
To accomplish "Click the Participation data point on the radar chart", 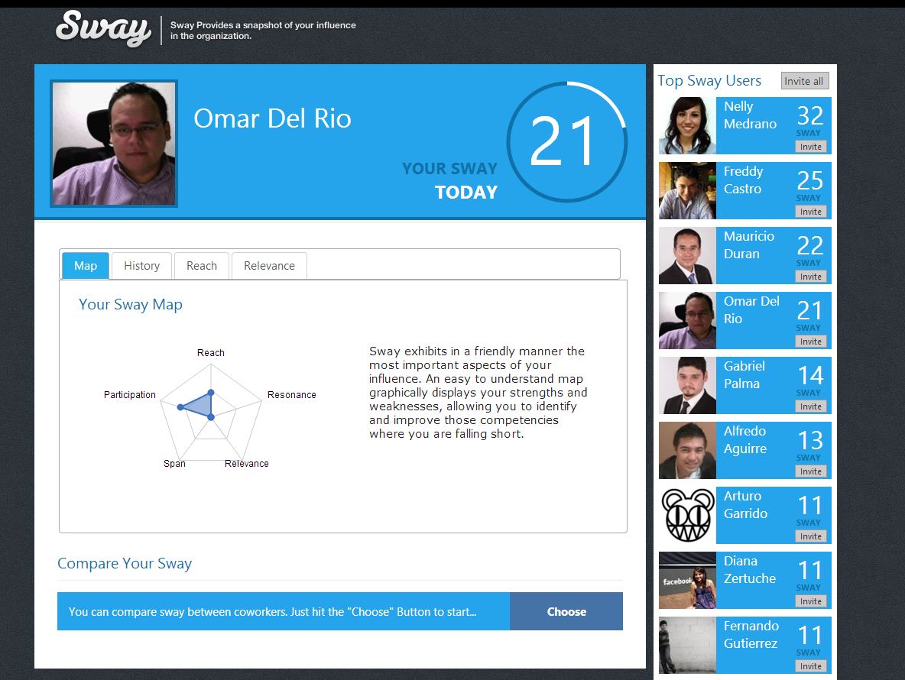I will click(180, 407).
